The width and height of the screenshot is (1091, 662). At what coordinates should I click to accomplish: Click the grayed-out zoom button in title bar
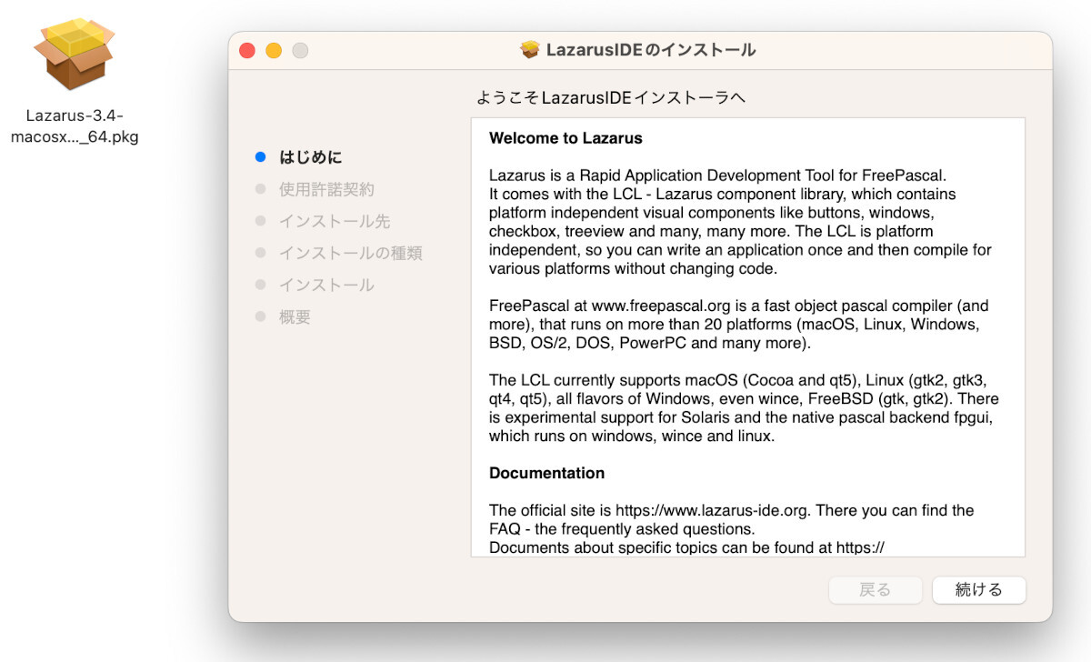point(300,51)
